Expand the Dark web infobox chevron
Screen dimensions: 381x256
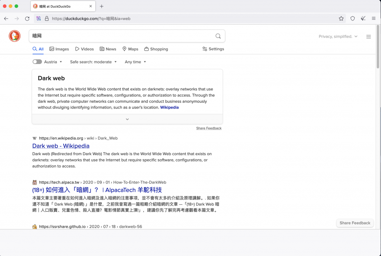click(x=127, y=119)
